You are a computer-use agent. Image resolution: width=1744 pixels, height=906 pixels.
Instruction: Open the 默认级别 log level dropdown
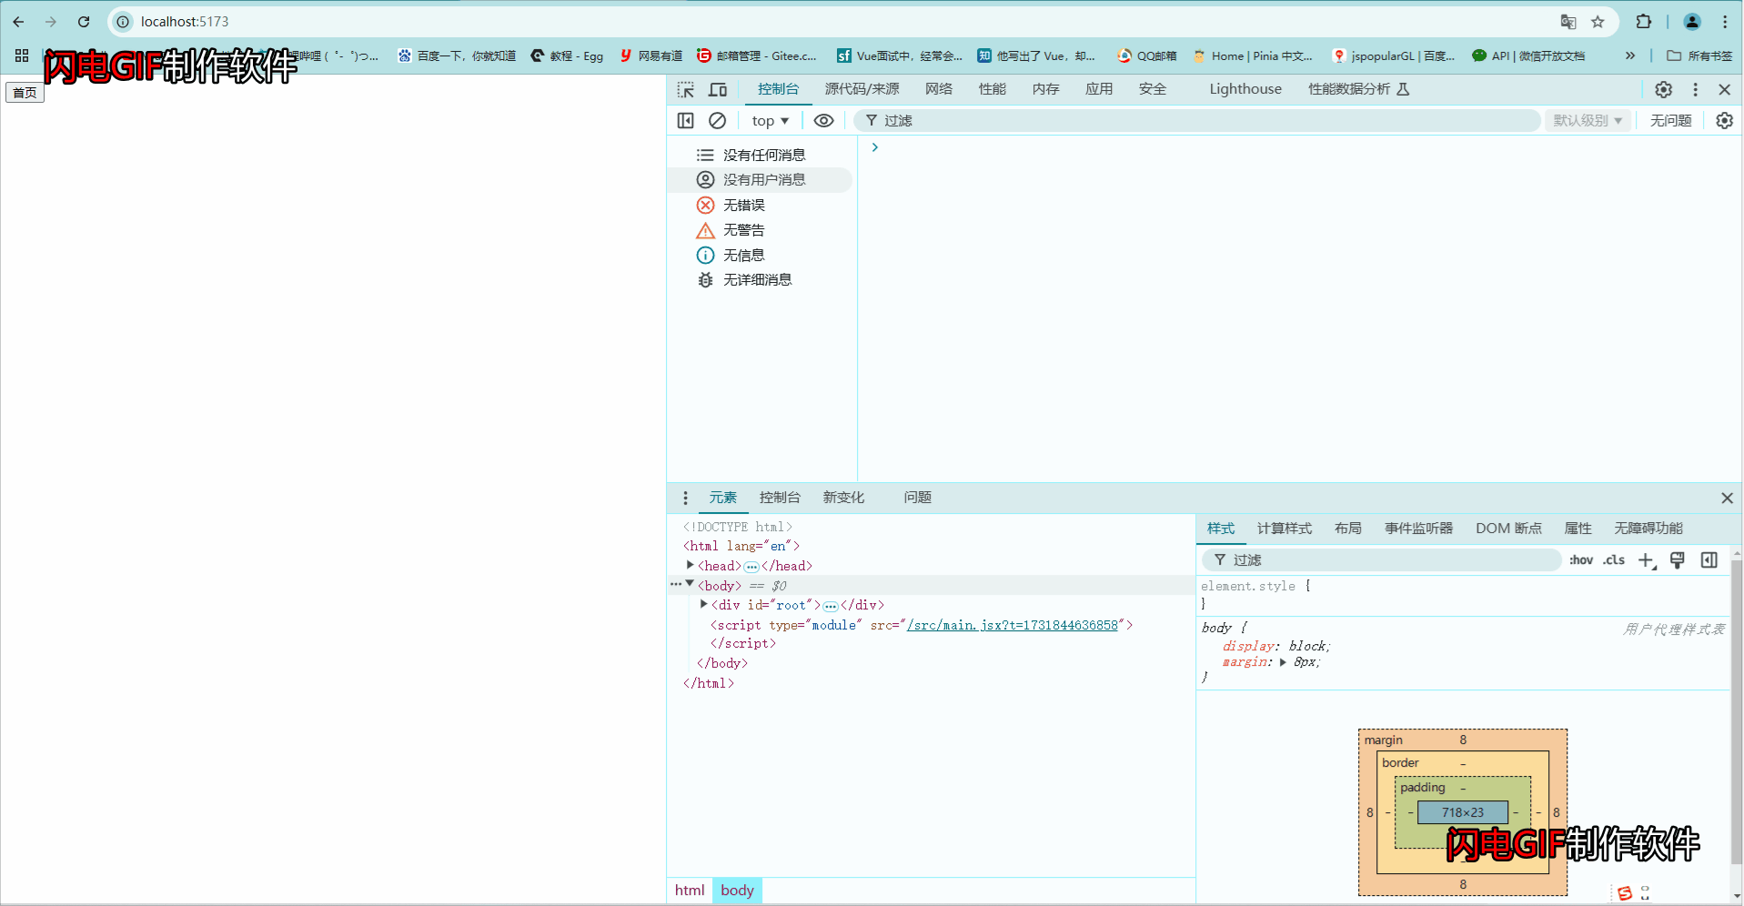tap(1588, 120)
